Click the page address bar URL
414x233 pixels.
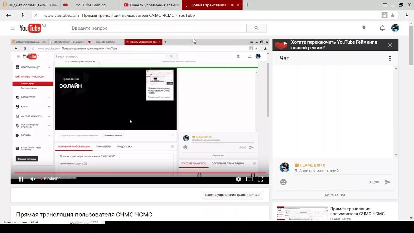[x=61, y=15]
